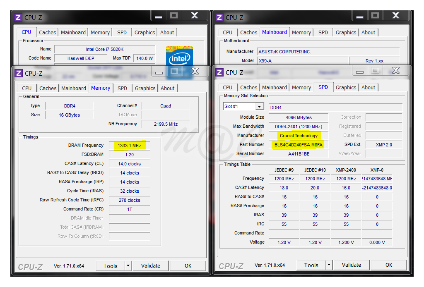Open Caches tab in the Memory window
Image resolution: width=424 pixels, height=287 pixels.
[x=48, y=88]
